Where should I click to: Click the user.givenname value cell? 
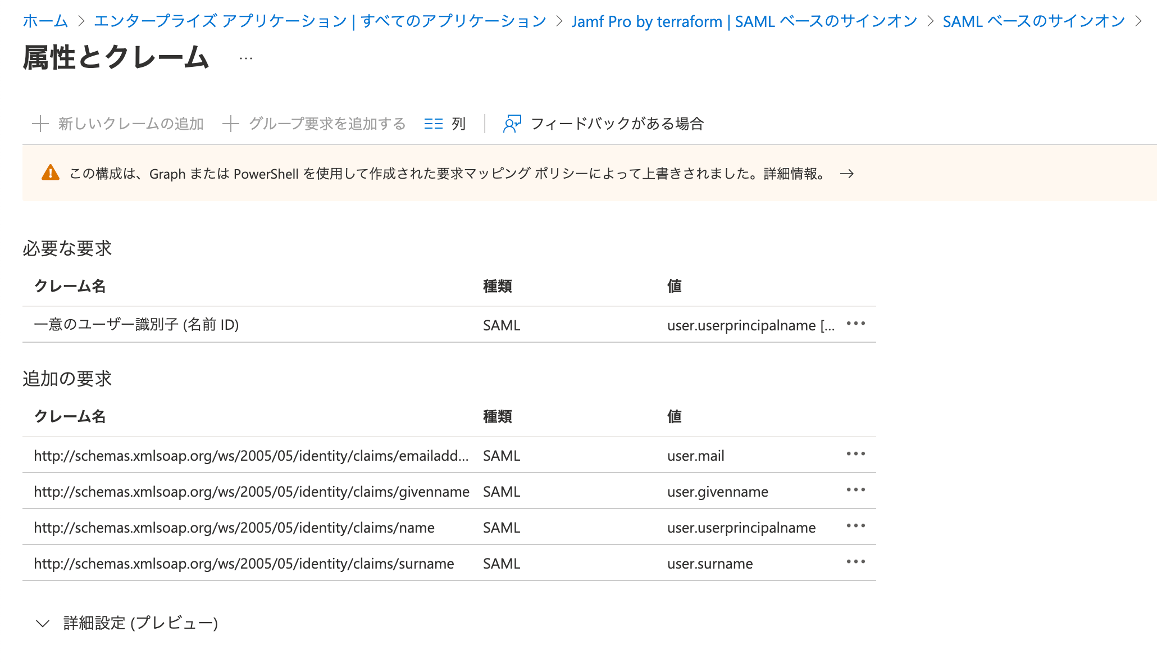pos(718,492)
